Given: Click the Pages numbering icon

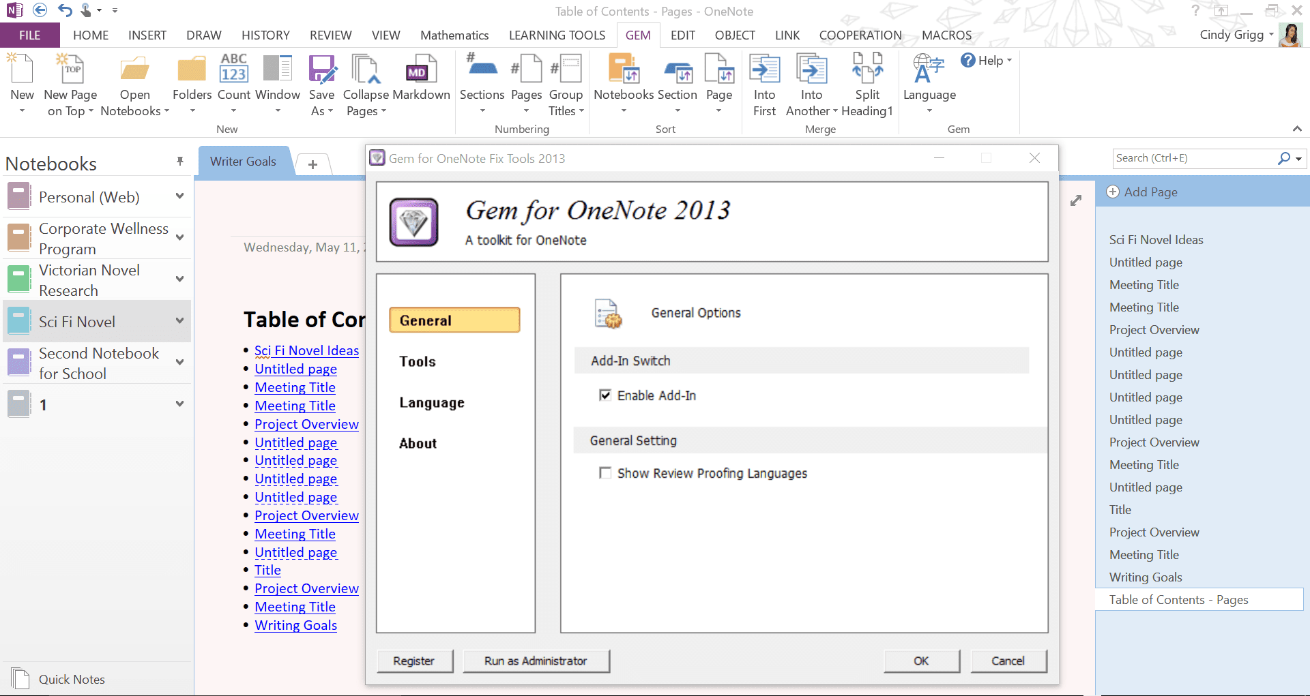Looking at the screenshot, I should 526,70.
